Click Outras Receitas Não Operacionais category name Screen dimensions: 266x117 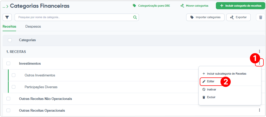pyautogui.click(x=46, y=99)
